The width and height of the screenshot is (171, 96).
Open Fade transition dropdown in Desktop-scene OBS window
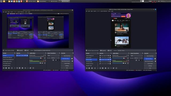click(53, 56)
